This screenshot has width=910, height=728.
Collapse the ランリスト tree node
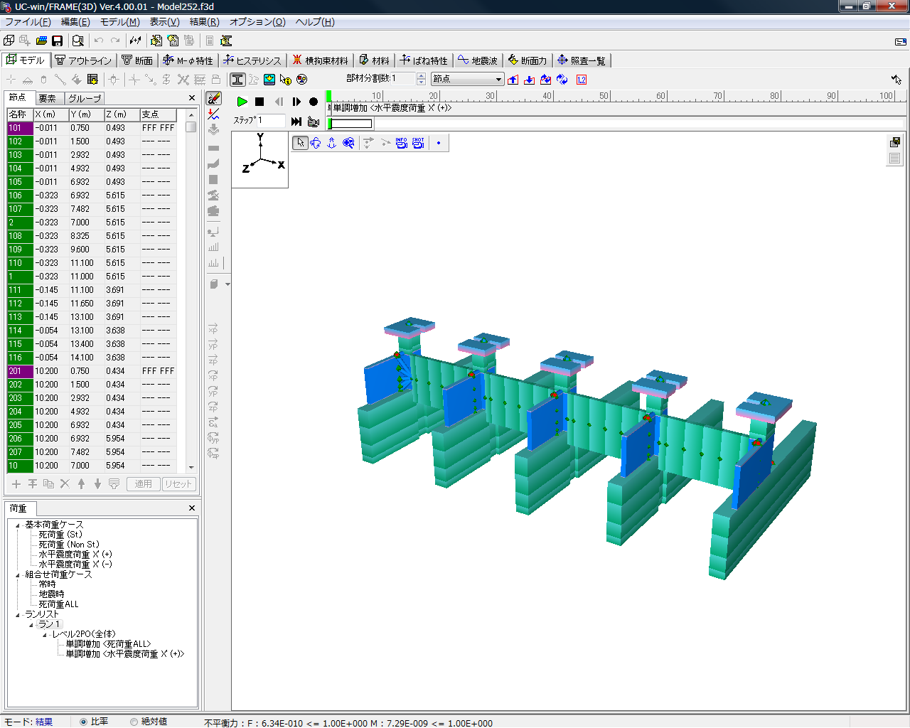click(18, 615)
